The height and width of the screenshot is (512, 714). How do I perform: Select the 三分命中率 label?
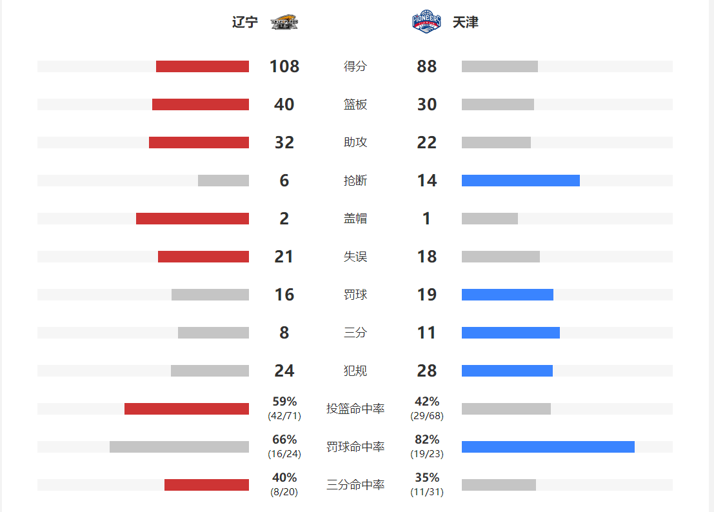355,485
